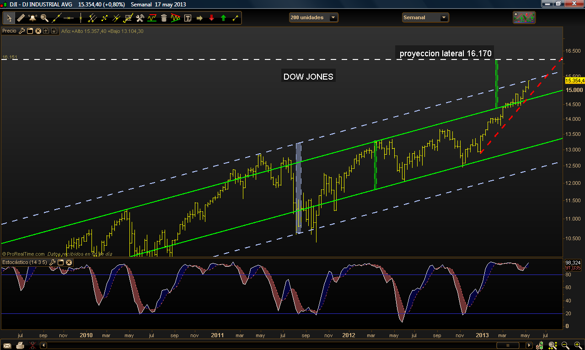Click the DOW JONES text annotation

pyautogui.click(x=308, y=77)
